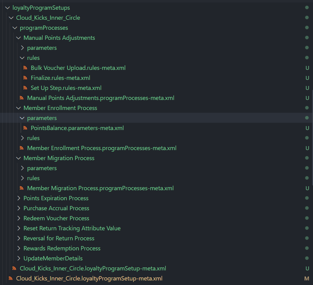
Task: Click the green status dot for Points Expiration Process
Action: 307,198
